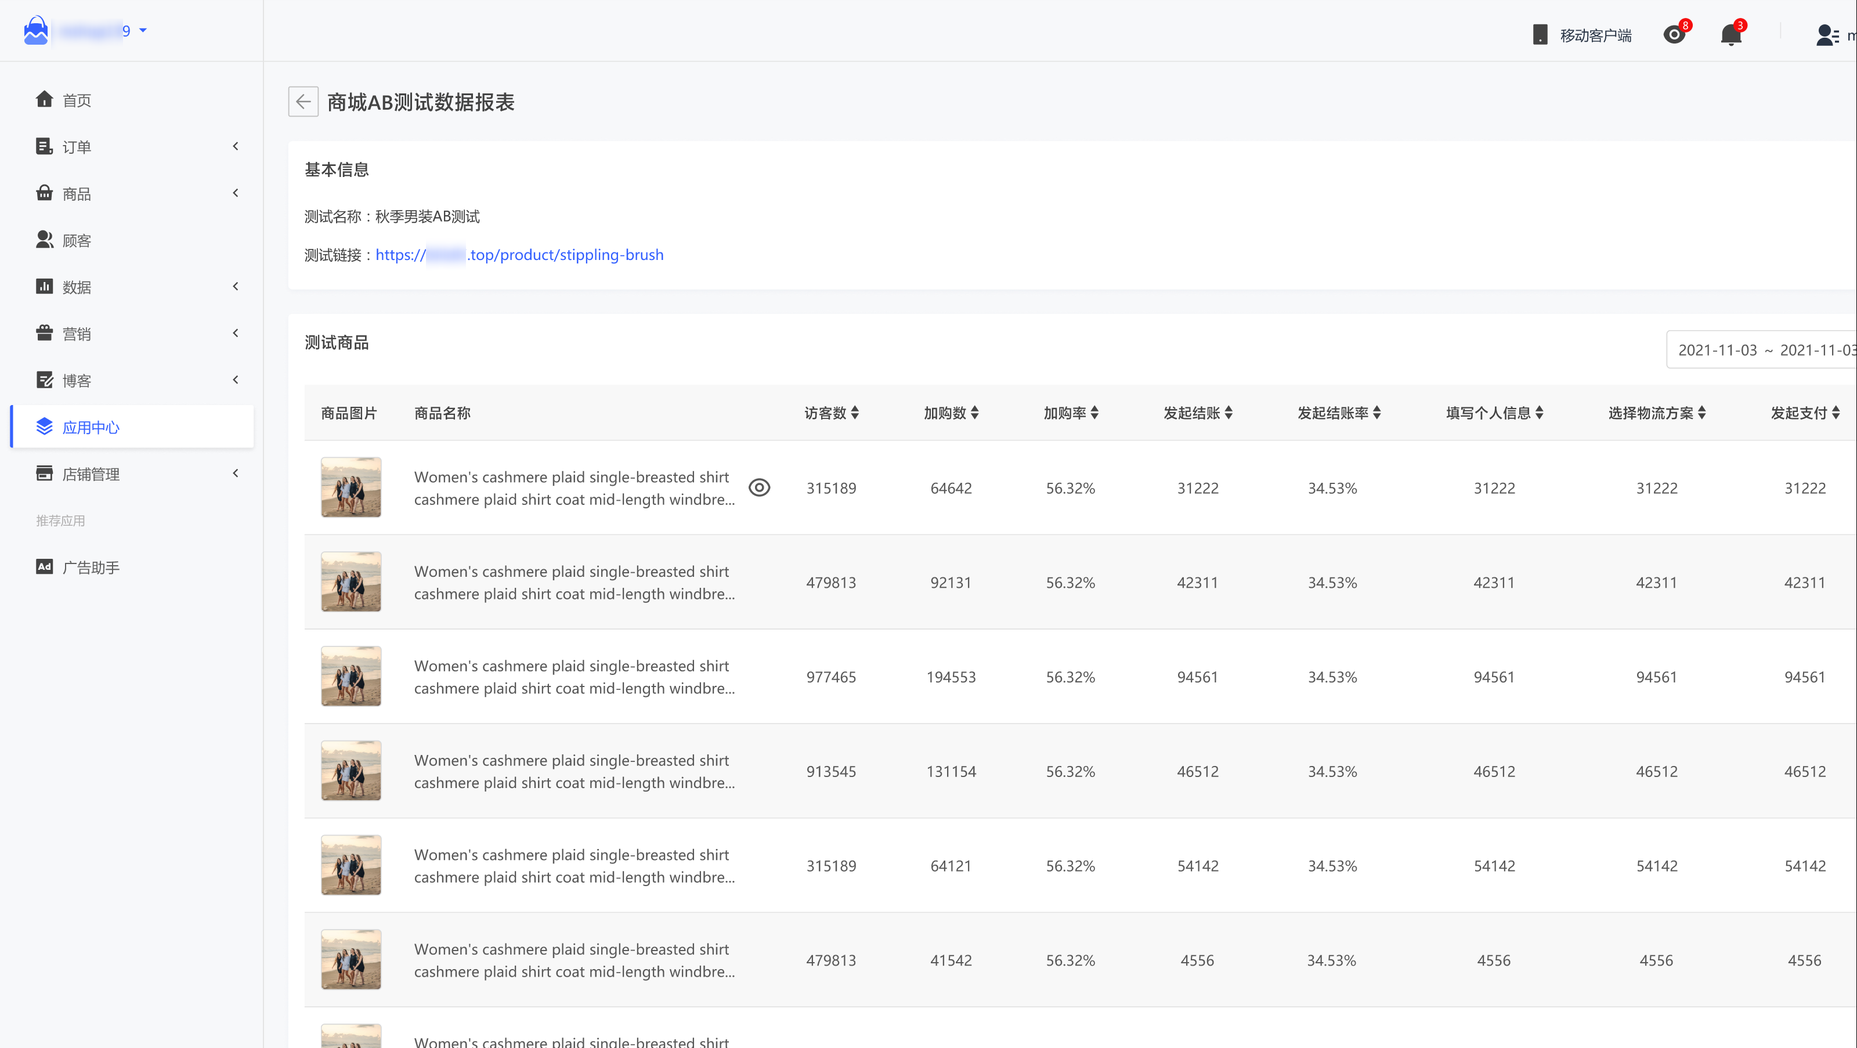The height and width of the screenshot is (1048, 1857).
Task: Click the back arrow button
Action: [x=303, y=102]
